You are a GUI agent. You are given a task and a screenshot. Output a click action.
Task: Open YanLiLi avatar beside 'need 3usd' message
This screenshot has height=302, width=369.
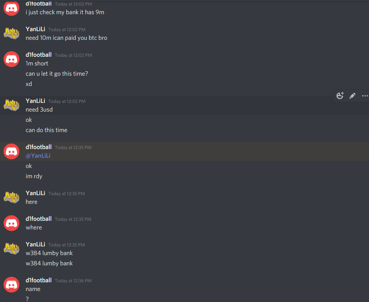click(11, 105)
